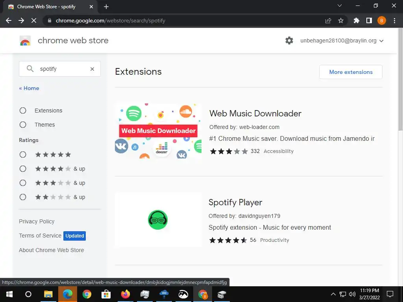Close the Chrome Web Store tab

(x=91, y=7)
